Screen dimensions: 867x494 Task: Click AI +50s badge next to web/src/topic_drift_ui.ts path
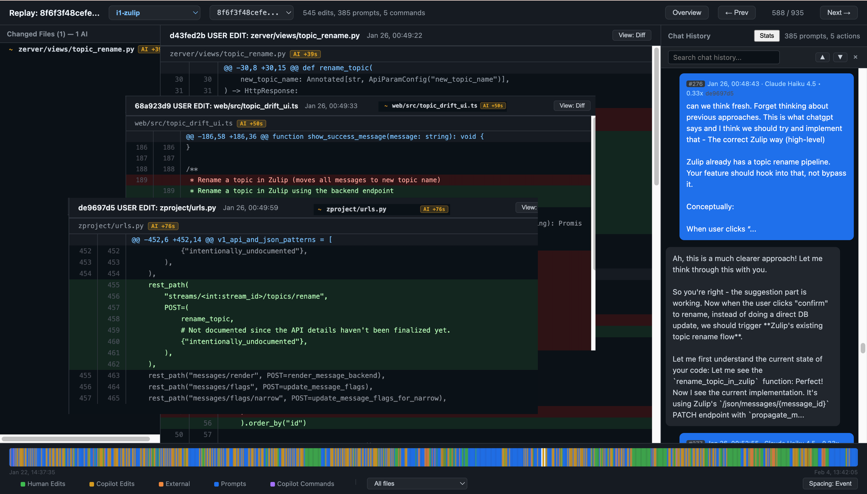coord(251,123)
